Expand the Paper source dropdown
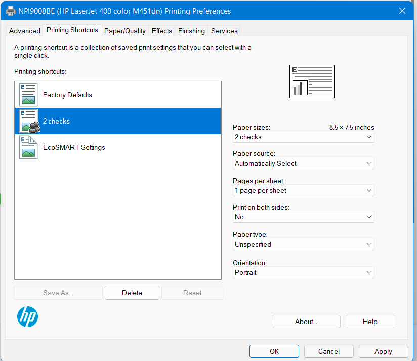This screenshot has height=361, width=417. click(x=303, y=164)
